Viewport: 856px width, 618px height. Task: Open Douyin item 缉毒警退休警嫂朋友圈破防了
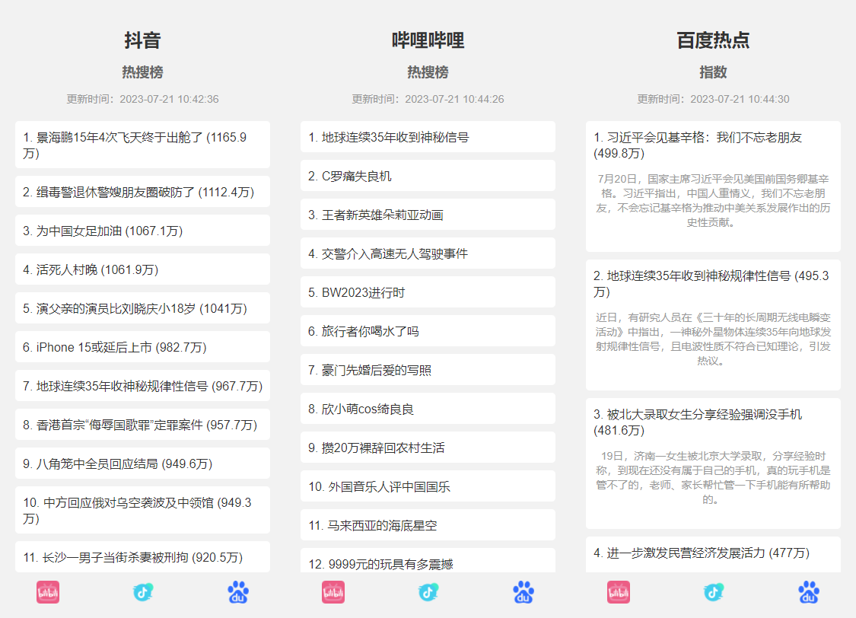tap(142, 192)
